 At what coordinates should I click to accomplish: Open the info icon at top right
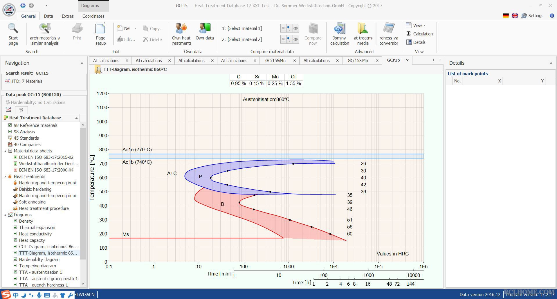(552, 16)
